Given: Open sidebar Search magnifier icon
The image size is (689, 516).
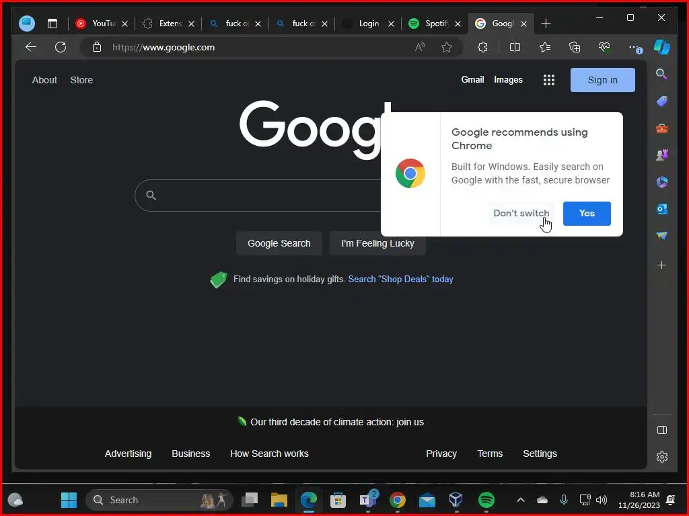Looking at the screenshot, I should pyautogui.click(x=662, y=74).
